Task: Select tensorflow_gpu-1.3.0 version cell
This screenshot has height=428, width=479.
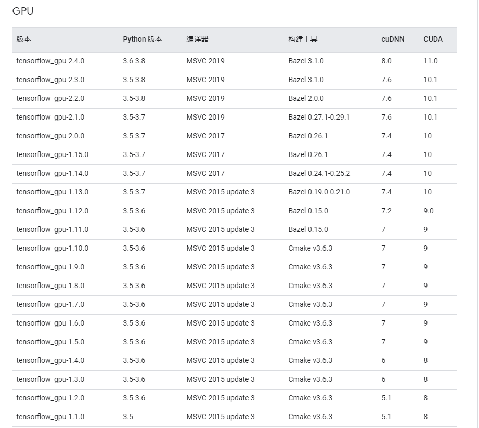Action: point(50,379)
